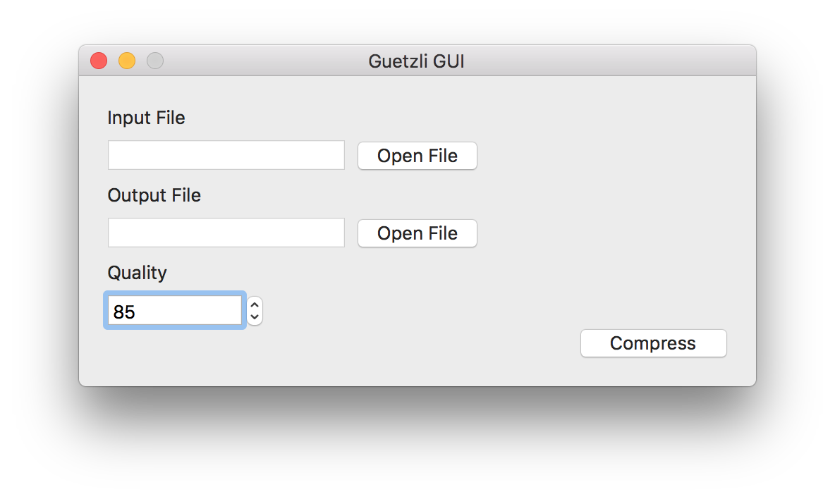Click into the Quality field showing 85
The image size is (835, 499).
175,311
